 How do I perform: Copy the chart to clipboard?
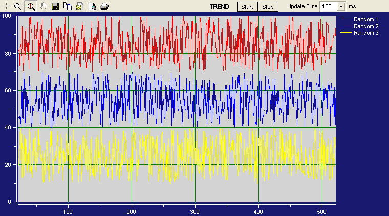click(67, 7)
